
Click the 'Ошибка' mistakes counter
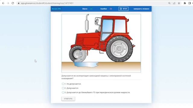[x=106, y=9]
